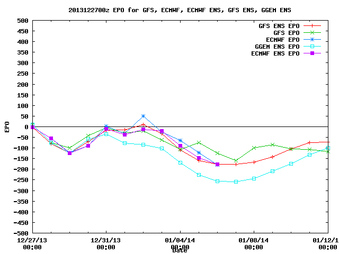Click the vertical axis label EPO
Image resolution: width=339 pixels, height=254 pixels.
click(7, 127)
